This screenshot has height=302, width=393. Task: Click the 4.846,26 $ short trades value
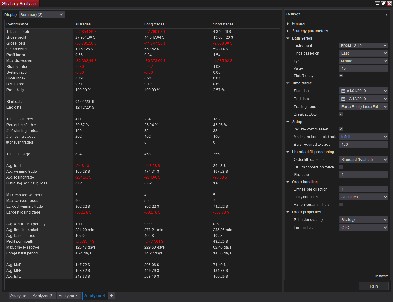point(222,32)
